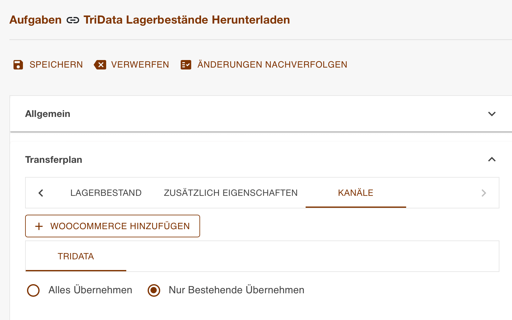Click the discard X icon
Screen dimensions: 512x320
(x=100, y=65)
